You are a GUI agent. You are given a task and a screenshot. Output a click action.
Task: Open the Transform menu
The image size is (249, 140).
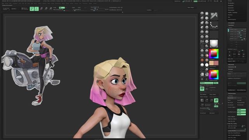click(85, 3)
